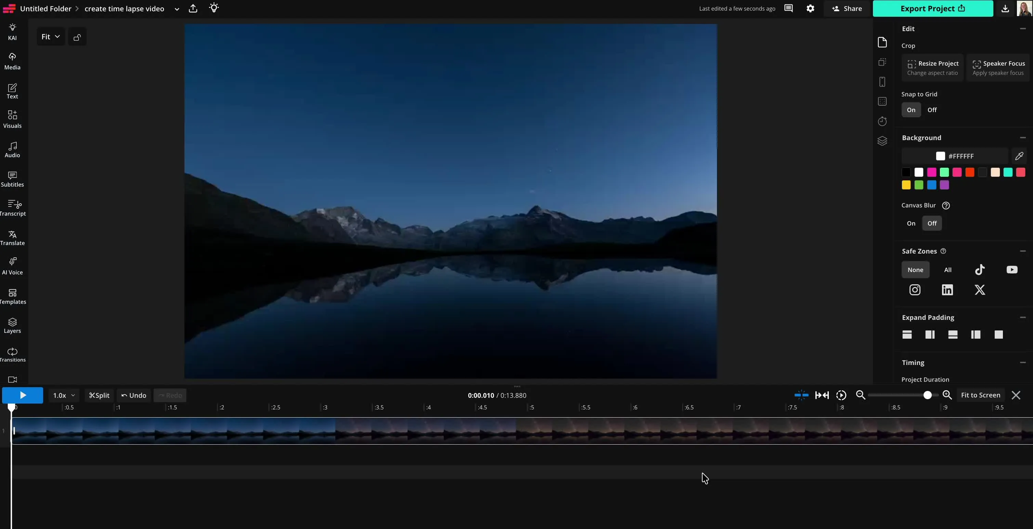Open the settings gear in top bar
The width and height of the screenshot is (1033, 529).
[810, 9]
